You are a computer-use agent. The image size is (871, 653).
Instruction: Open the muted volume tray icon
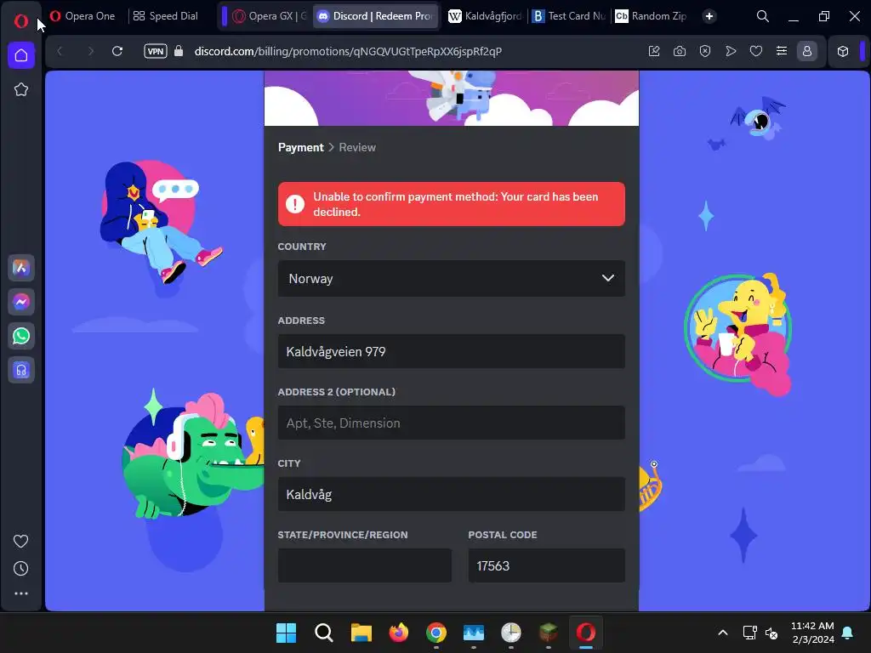[771, 633]
